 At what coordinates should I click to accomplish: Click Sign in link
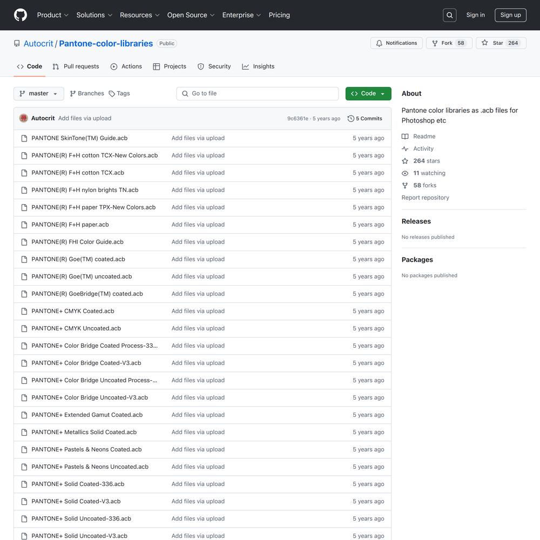(475, 15)
